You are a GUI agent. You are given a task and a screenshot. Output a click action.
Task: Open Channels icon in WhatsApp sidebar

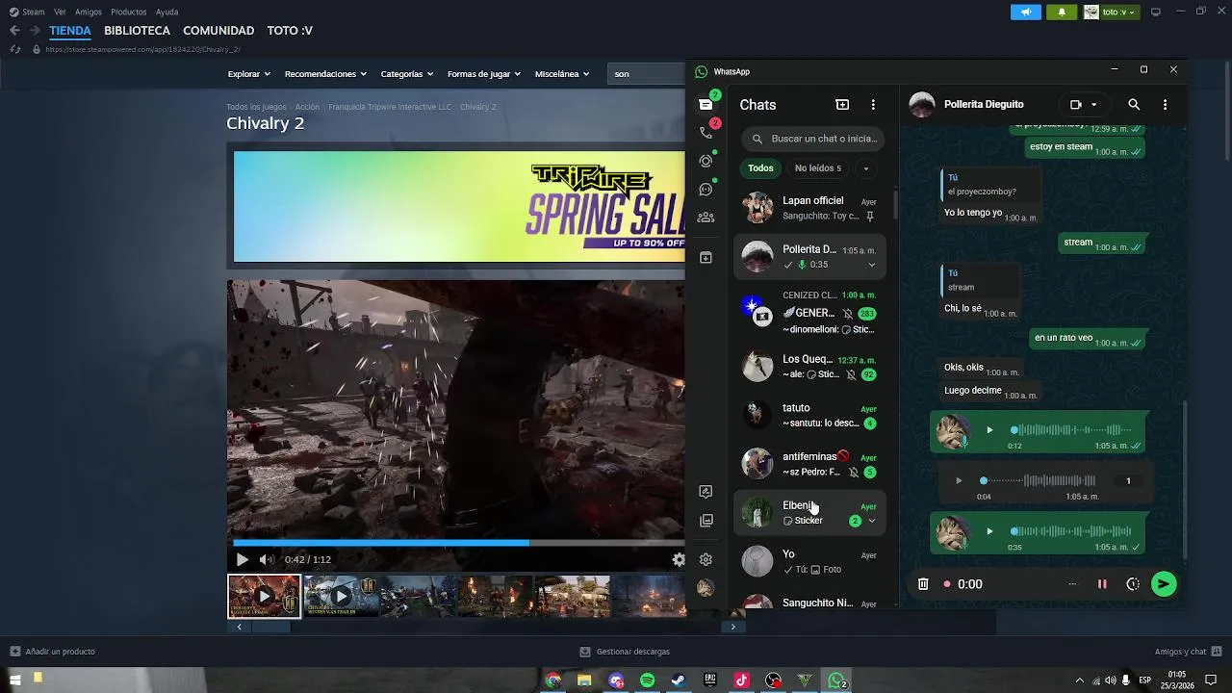[x=706, y=190]
